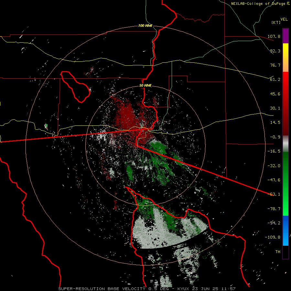291x291 pixels.
Task: Click the -94.2 velocity scale value
Action: [x=274, y=223]
